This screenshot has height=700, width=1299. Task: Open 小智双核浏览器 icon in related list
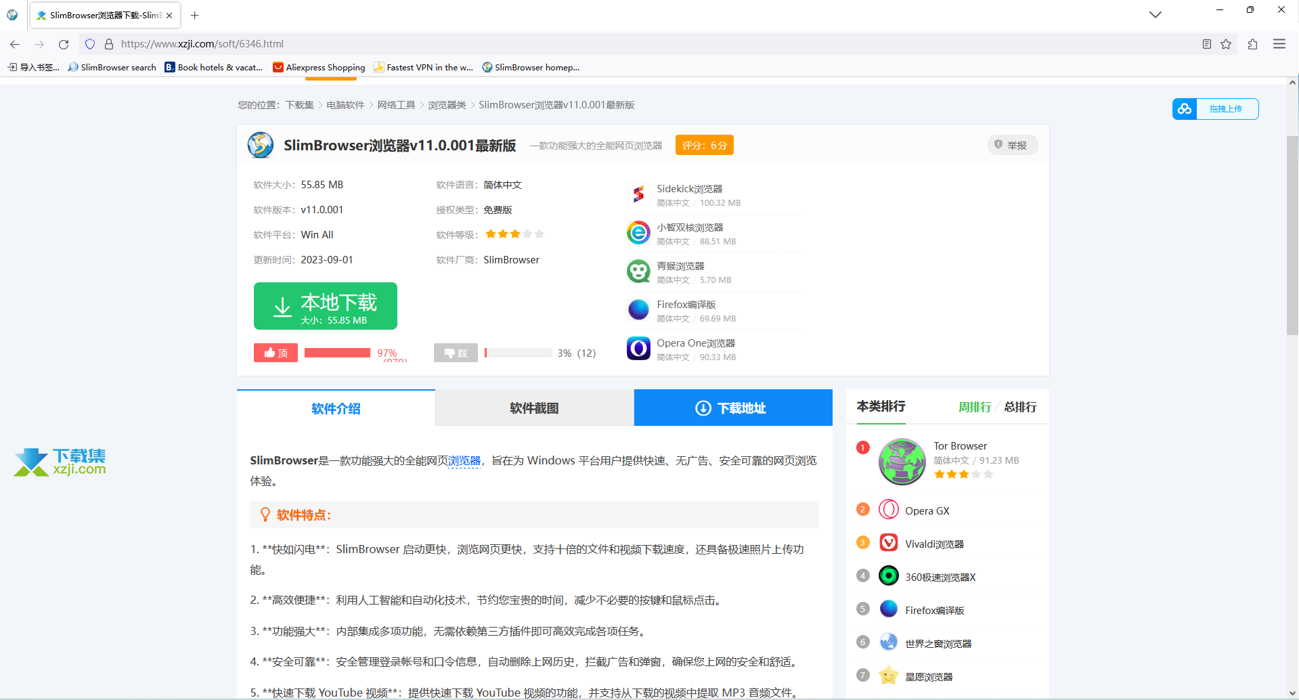pyautogui.click(x=638, y=234)
